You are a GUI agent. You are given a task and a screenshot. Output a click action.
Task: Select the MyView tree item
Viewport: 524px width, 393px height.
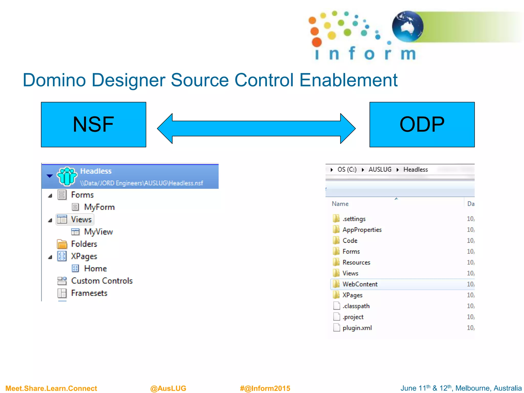[x=98, y=232]
